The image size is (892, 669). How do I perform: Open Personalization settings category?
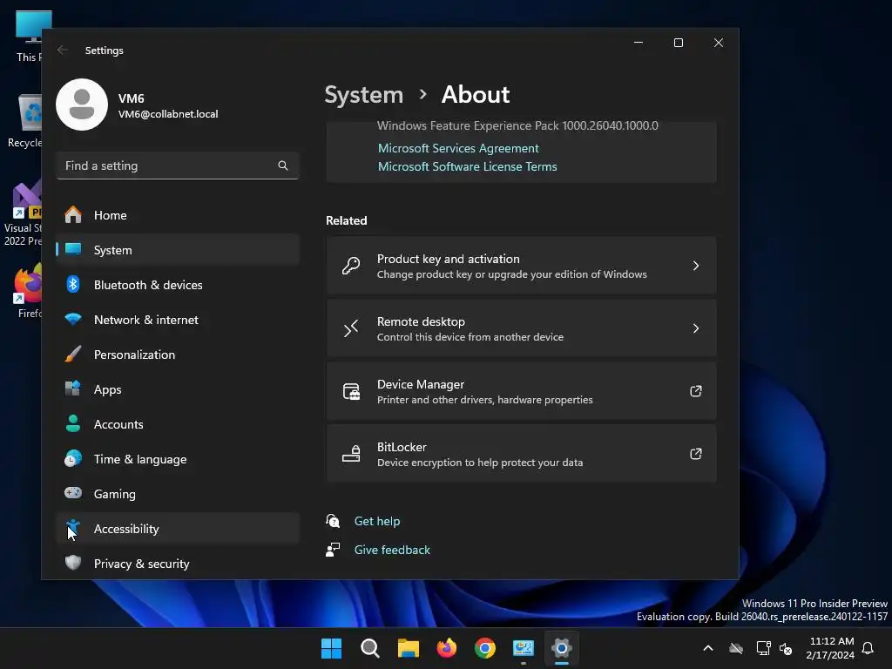(x=178, y=355)
